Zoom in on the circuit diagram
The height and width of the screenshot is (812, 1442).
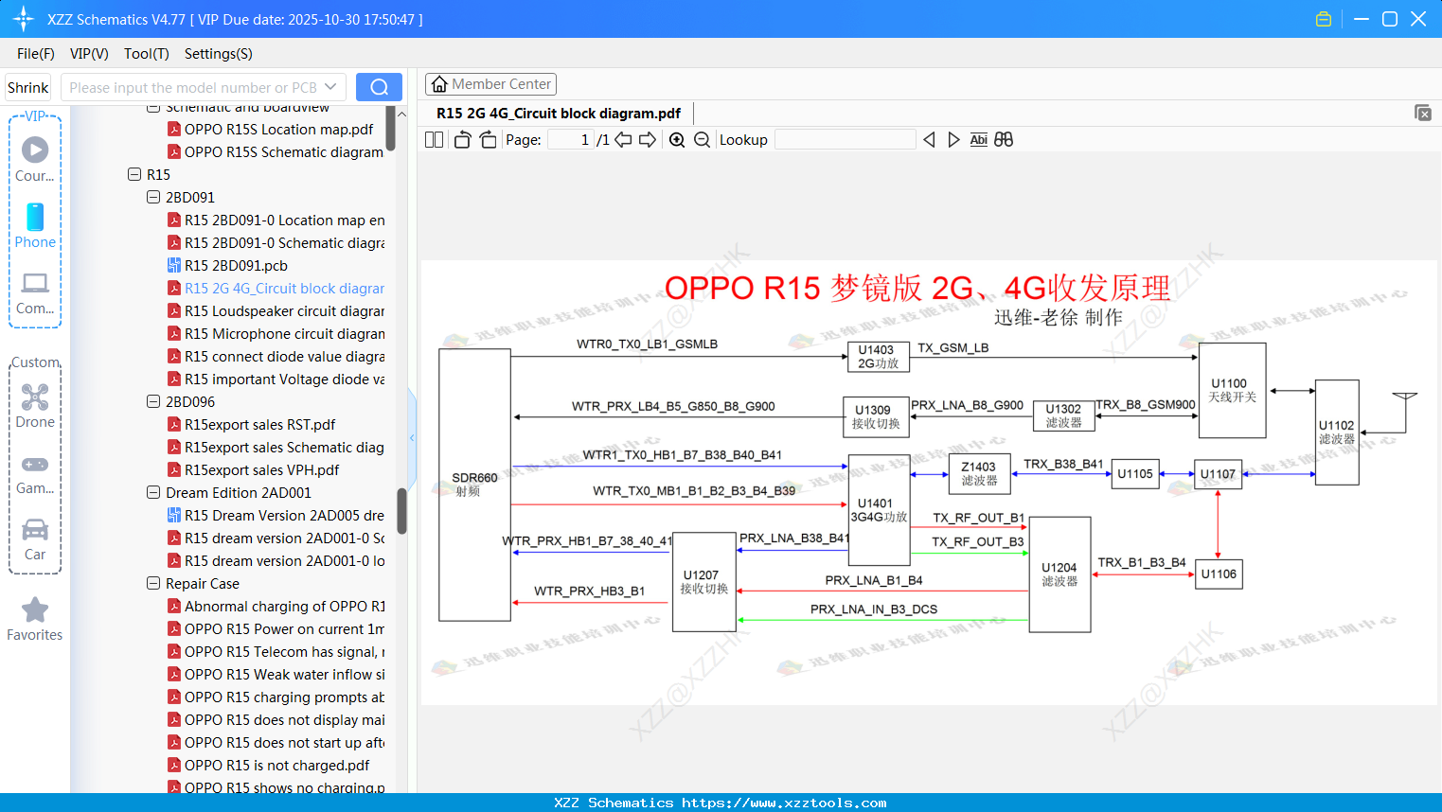(676, 139)
